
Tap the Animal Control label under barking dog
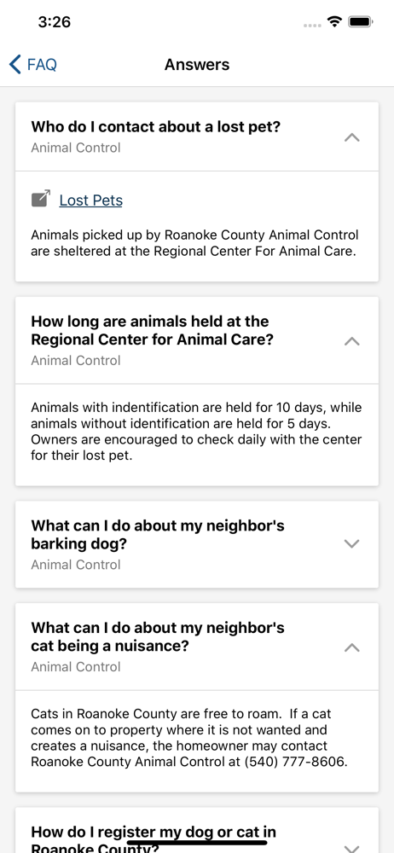point(76,565)
